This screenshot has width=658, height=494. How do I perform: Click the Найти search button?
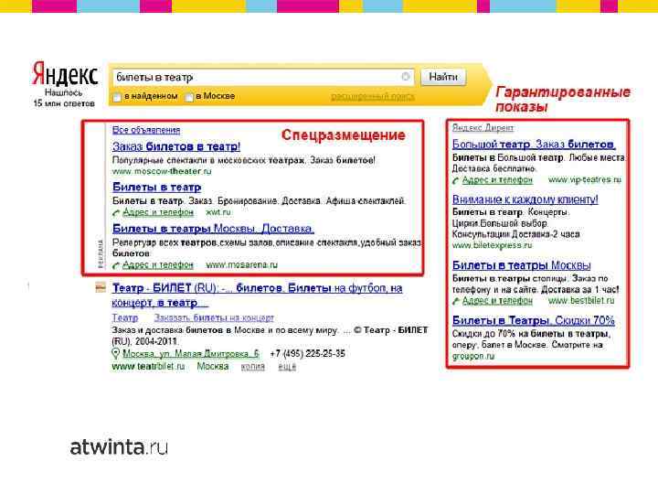pyautogui.click(x=443, y=77)
